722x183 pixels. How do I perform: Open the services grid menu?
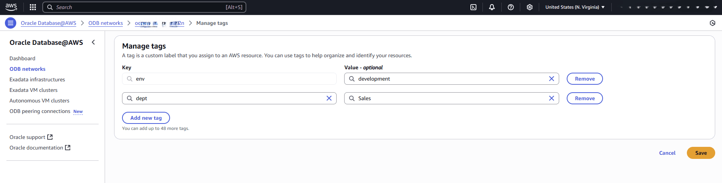(33, 7)
